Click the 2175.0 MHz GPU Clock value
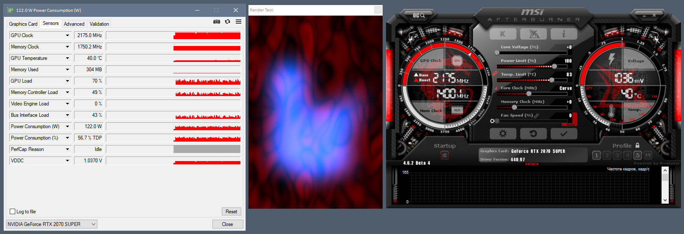The image size is (684, 234). (89, 35)
